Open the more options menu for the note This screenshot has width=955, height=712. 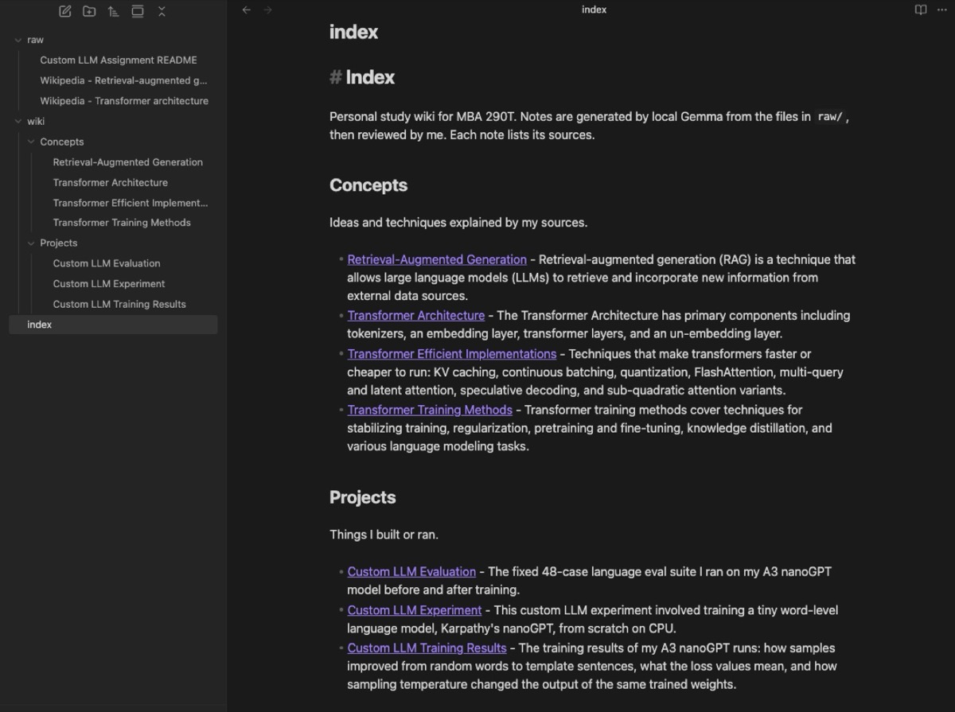942,10
